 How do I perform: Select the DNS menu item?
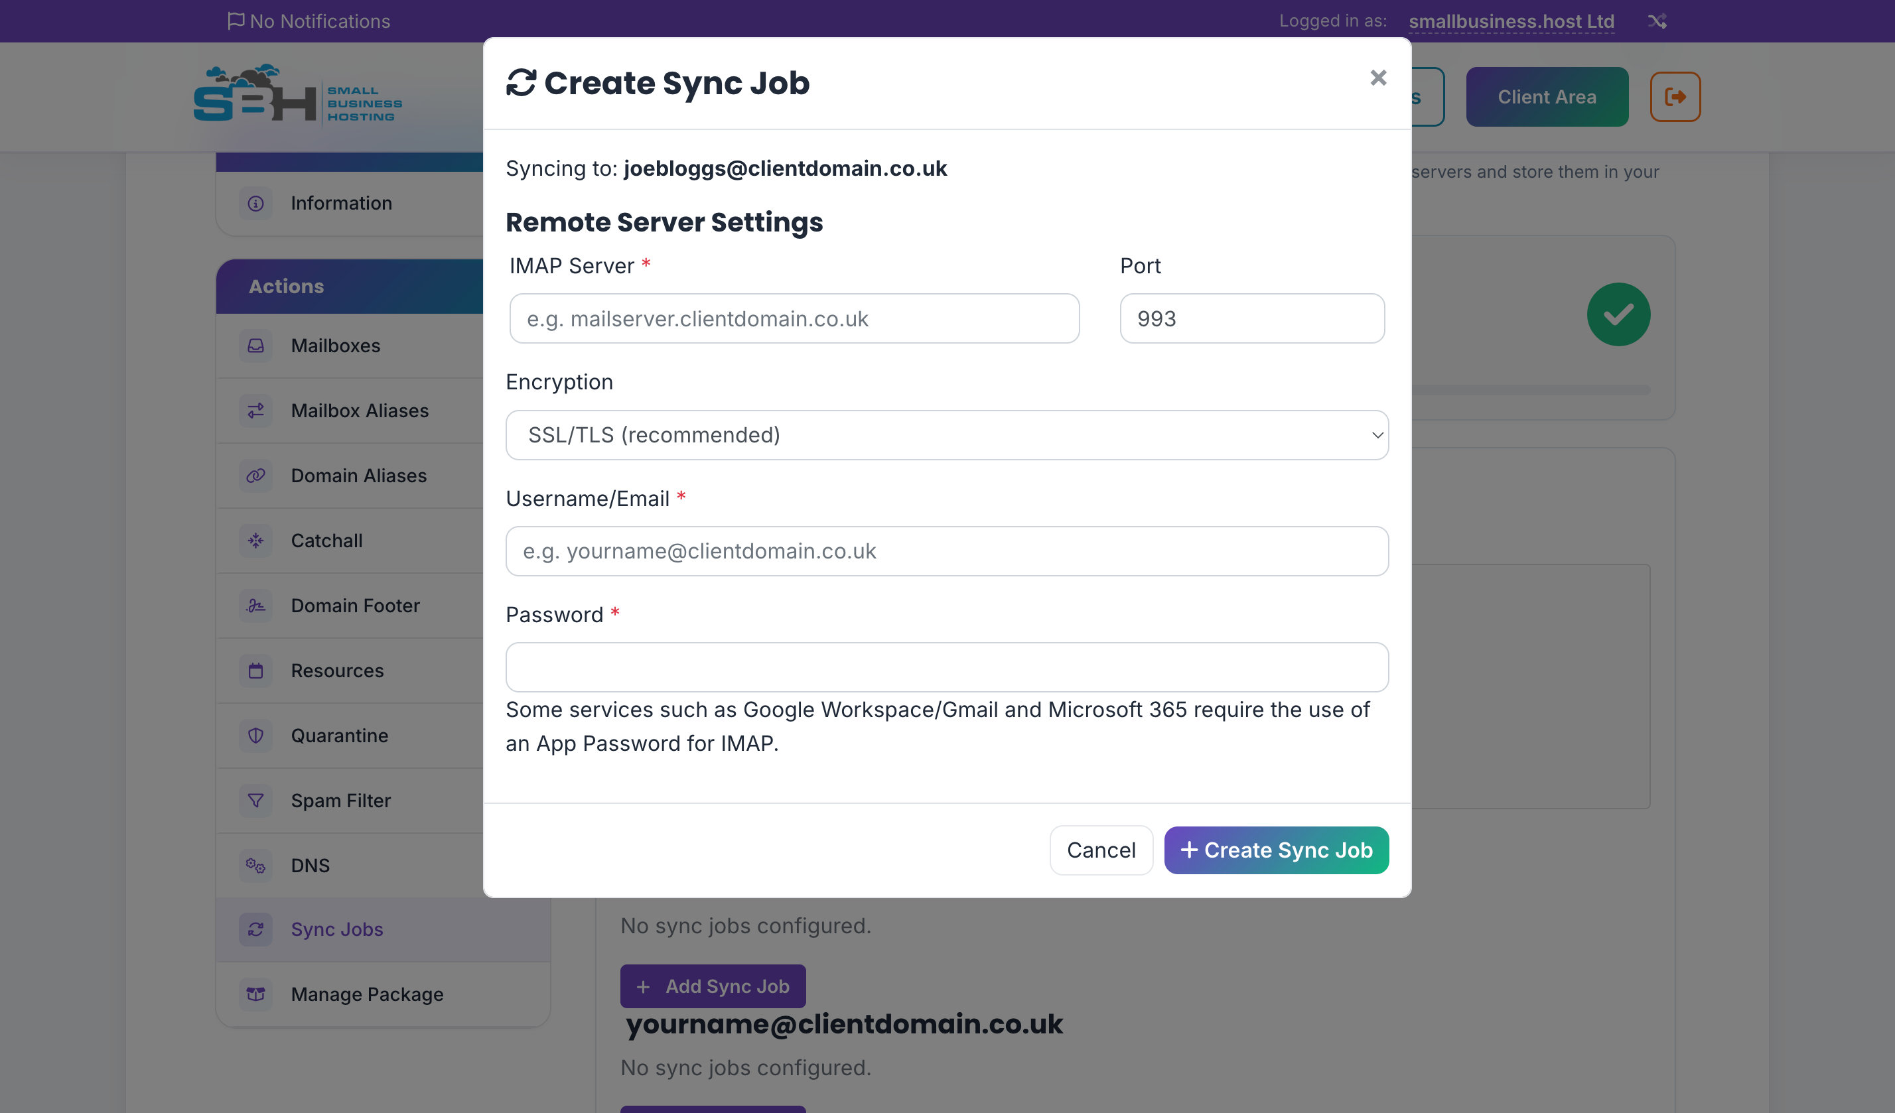pos(350,866)
